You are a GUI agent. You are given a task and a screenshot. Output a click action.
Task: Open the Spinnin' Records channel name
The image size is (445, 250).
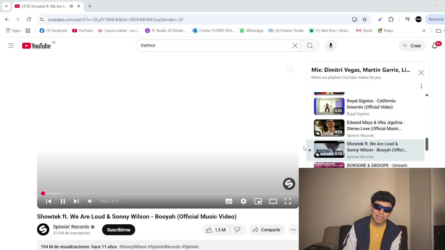71,227
